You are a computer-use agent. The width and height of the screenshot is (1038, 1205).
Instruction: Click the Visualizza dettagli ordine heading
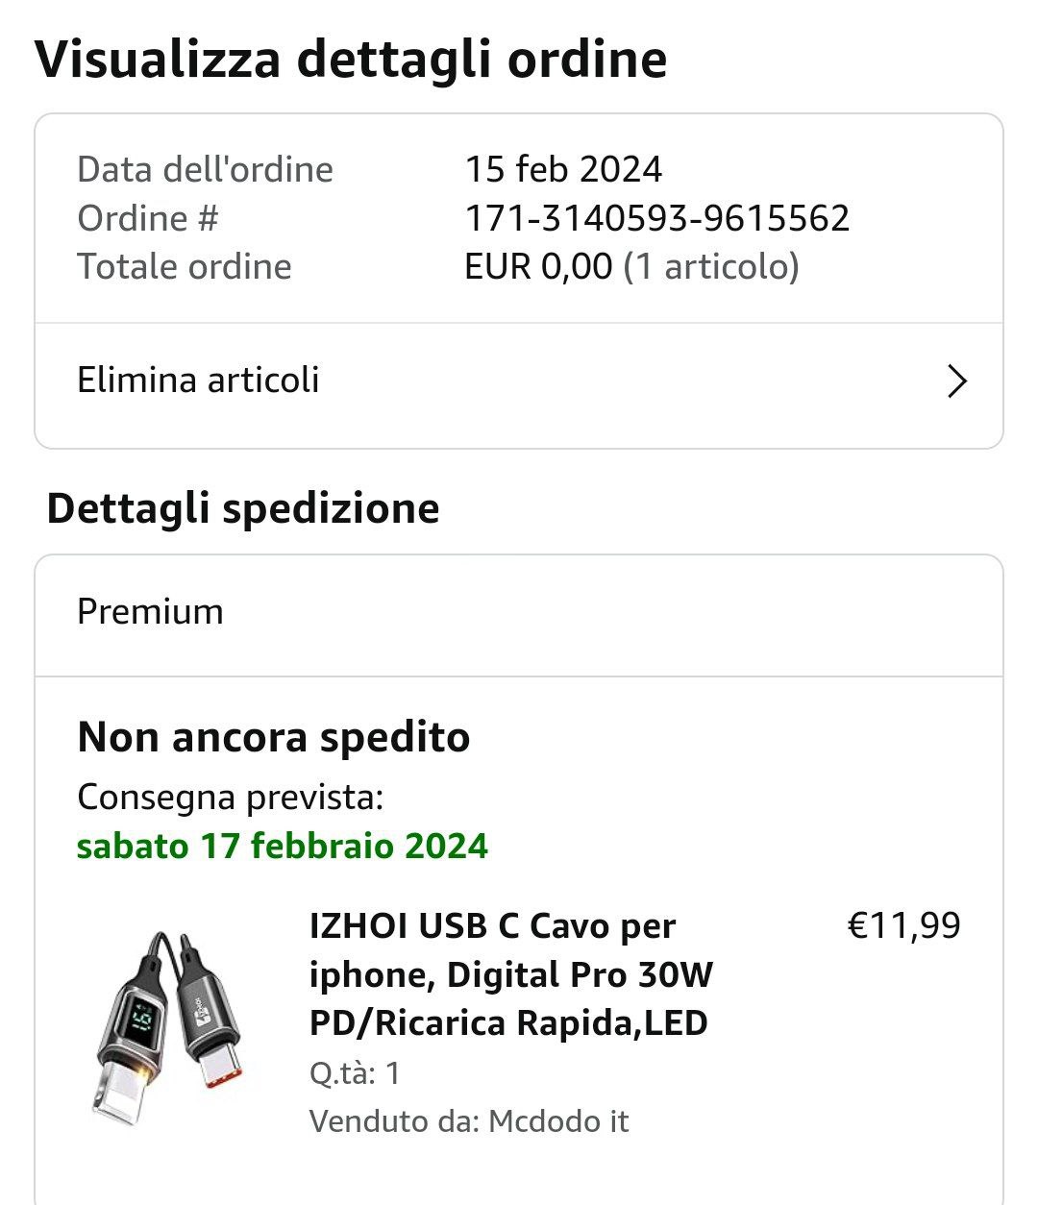[x=351, y=60]
